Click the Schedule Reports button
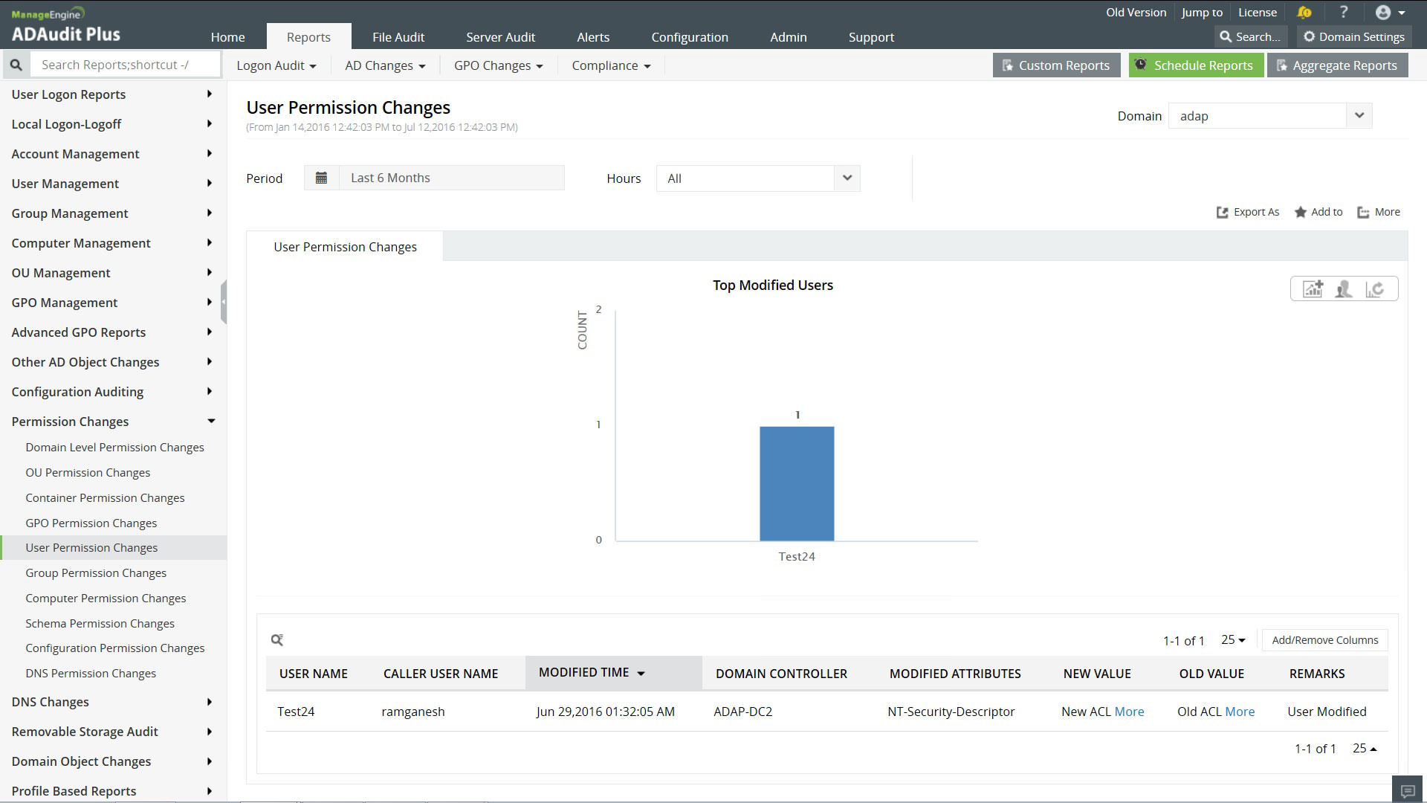The height and width of the screenshot is (803, 1427). (x=1194, y=65)
